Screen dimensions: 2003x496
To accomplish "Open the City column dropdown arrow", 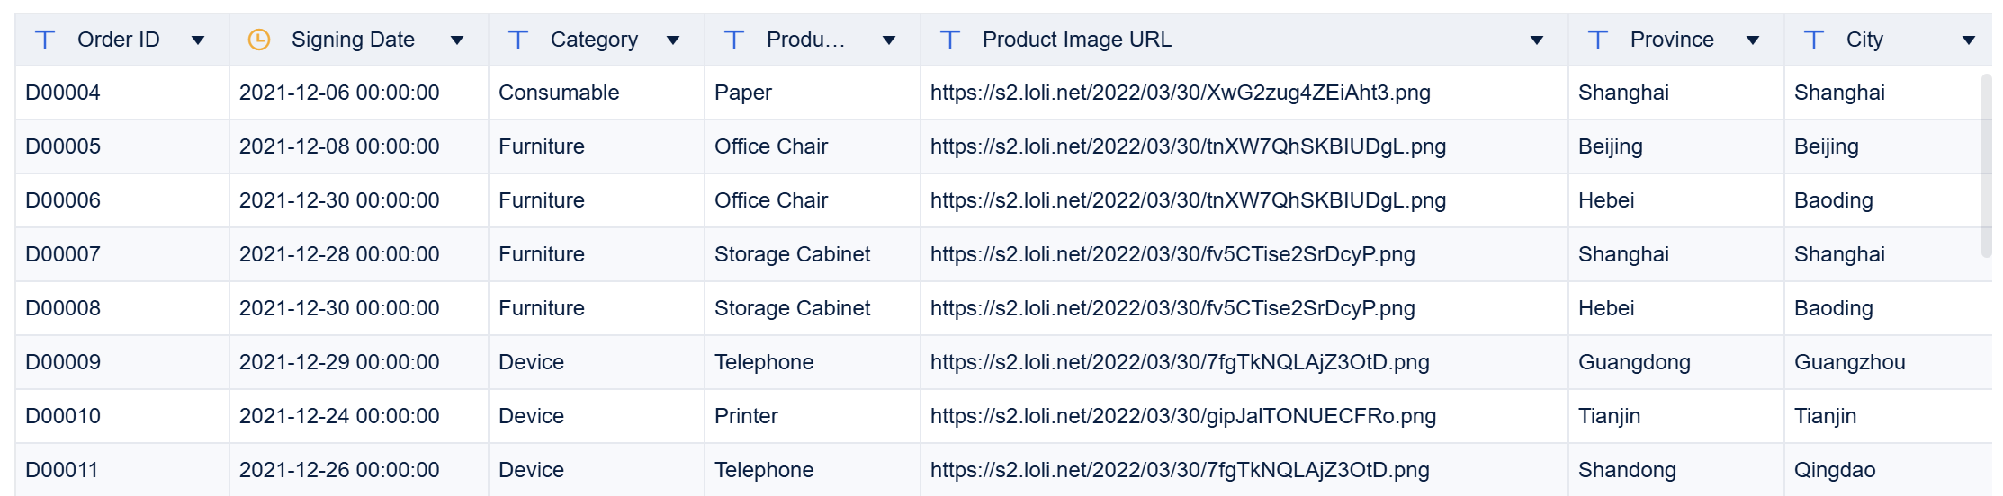I will coord(1969,40).
